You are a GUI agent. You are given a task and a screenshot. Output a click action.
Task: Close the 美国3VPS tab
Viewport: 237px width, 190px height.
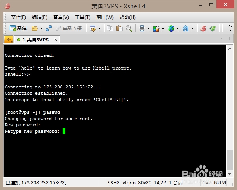coord(56,40)
